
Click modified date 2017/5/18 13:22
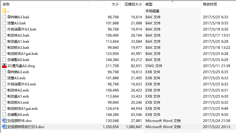(217, 47)
